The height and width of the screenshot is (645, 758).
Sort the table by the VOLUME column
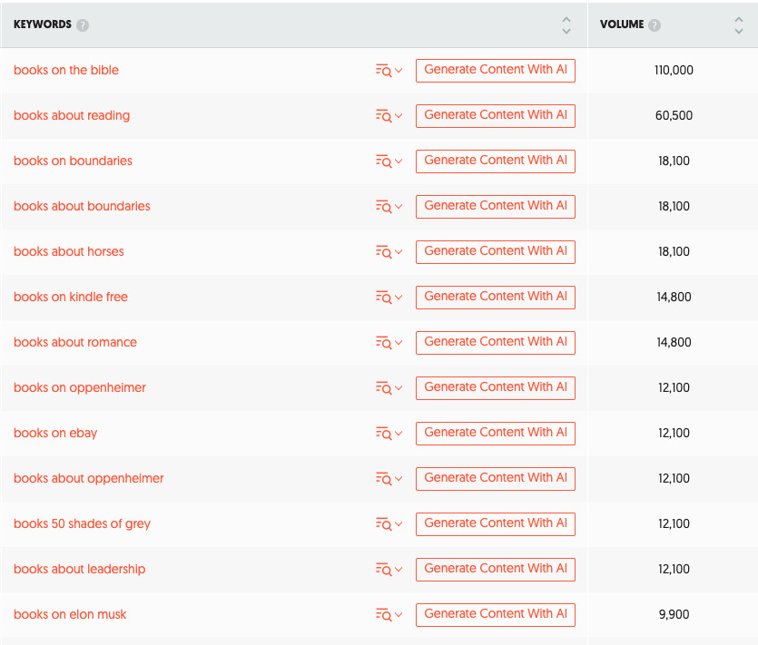739,25
